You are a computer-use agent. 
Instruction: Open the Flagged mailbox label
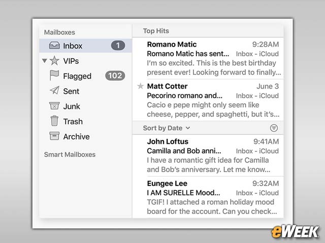[77, 76]
